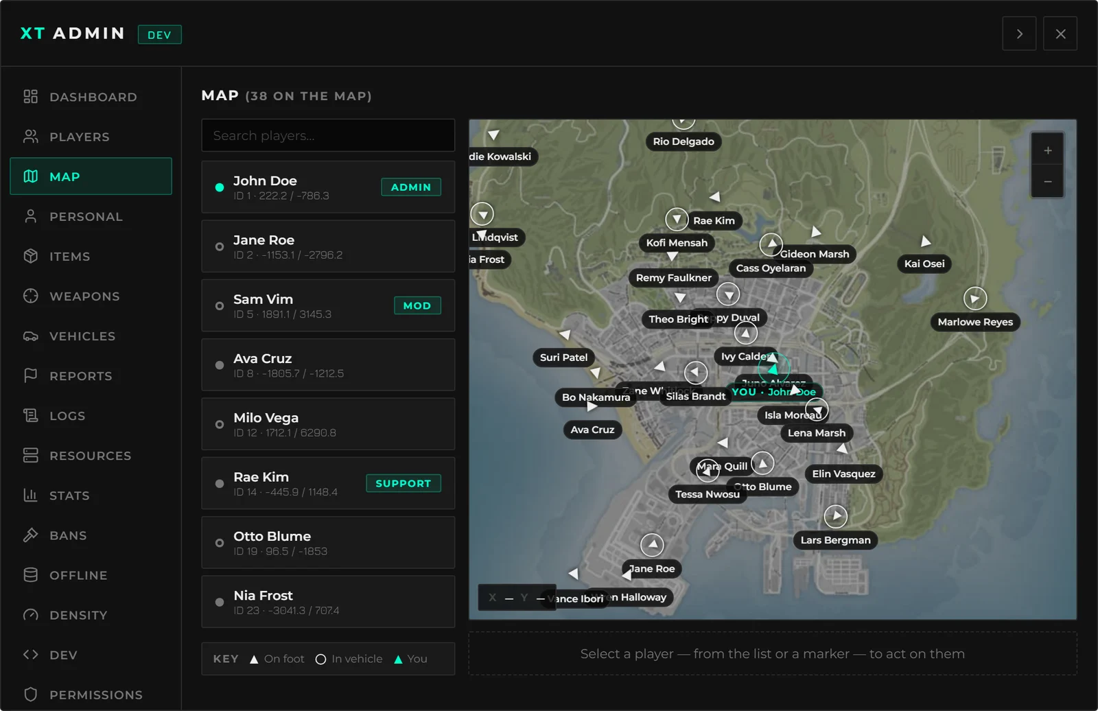This screenshot has height=711, width=1098.
Task: Click the Offline database icon
Action: [30, 574]
